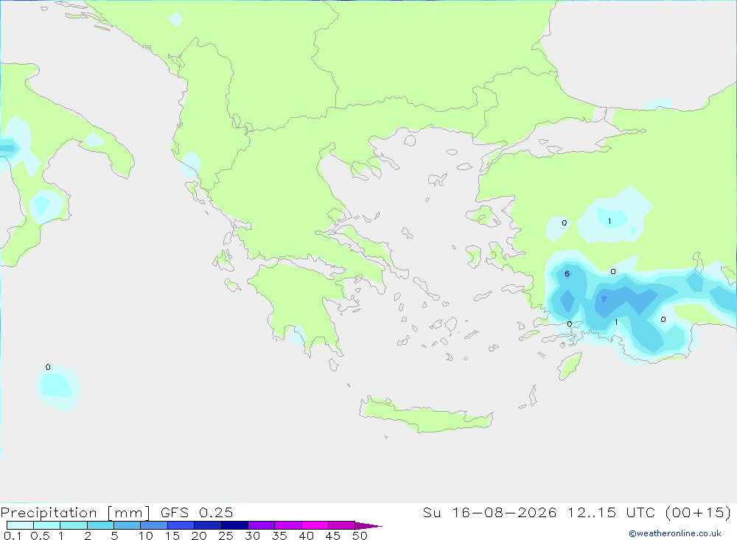This screenshot has height=540, width=737.
Task: Choose the 20–25 mm legend color swatch
Action: 208,525
